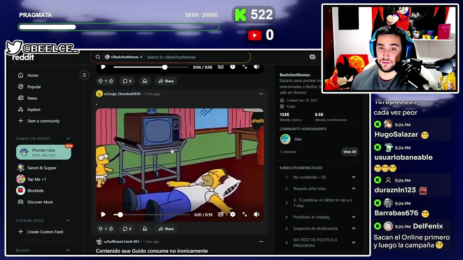The width and height of the screenshot is (463, 260).
Task: Click chat user DelFenix
Action: click(428, 226)
